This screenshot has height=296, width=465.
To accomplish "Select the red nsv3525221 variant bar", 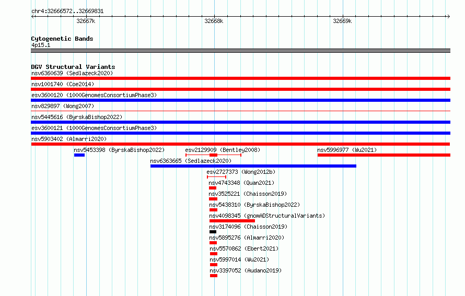I will coord(213,199).
